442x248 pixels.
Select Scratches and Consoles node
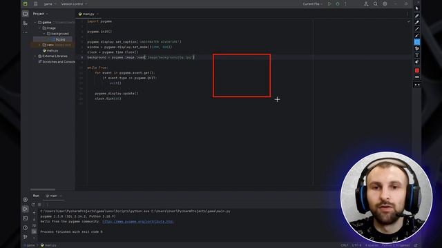(x=57, y=61)
